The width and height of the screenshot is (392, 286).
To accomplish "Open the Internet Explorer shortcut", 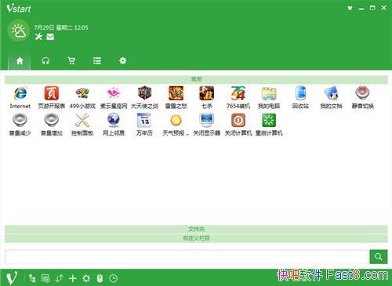I will [20, 93].
